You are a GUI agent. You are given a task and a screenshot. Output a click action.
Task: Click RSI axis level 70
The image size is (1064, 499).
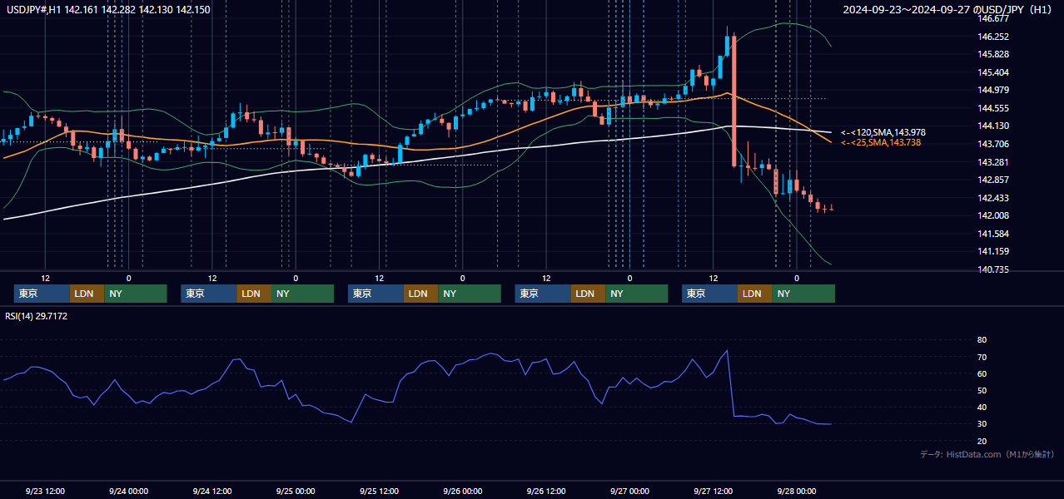982,357
